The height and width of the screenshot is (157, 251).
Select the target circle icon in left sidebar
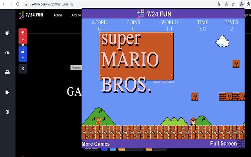7,112
